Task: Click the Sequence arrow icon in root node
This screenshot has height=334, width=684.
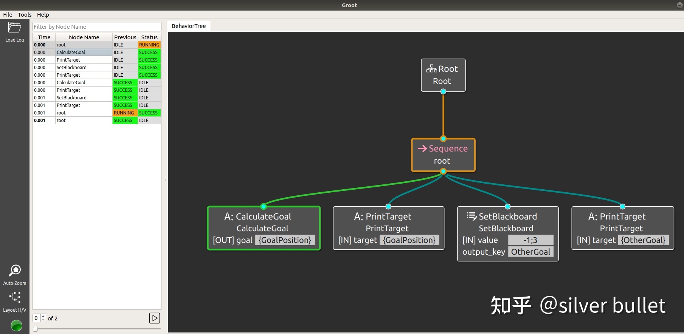Action: point(422,149)
